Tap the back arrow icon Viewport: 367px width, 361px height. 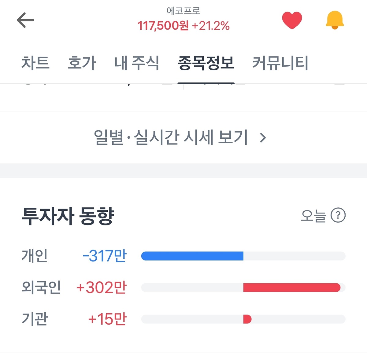[x=25, y=20]
